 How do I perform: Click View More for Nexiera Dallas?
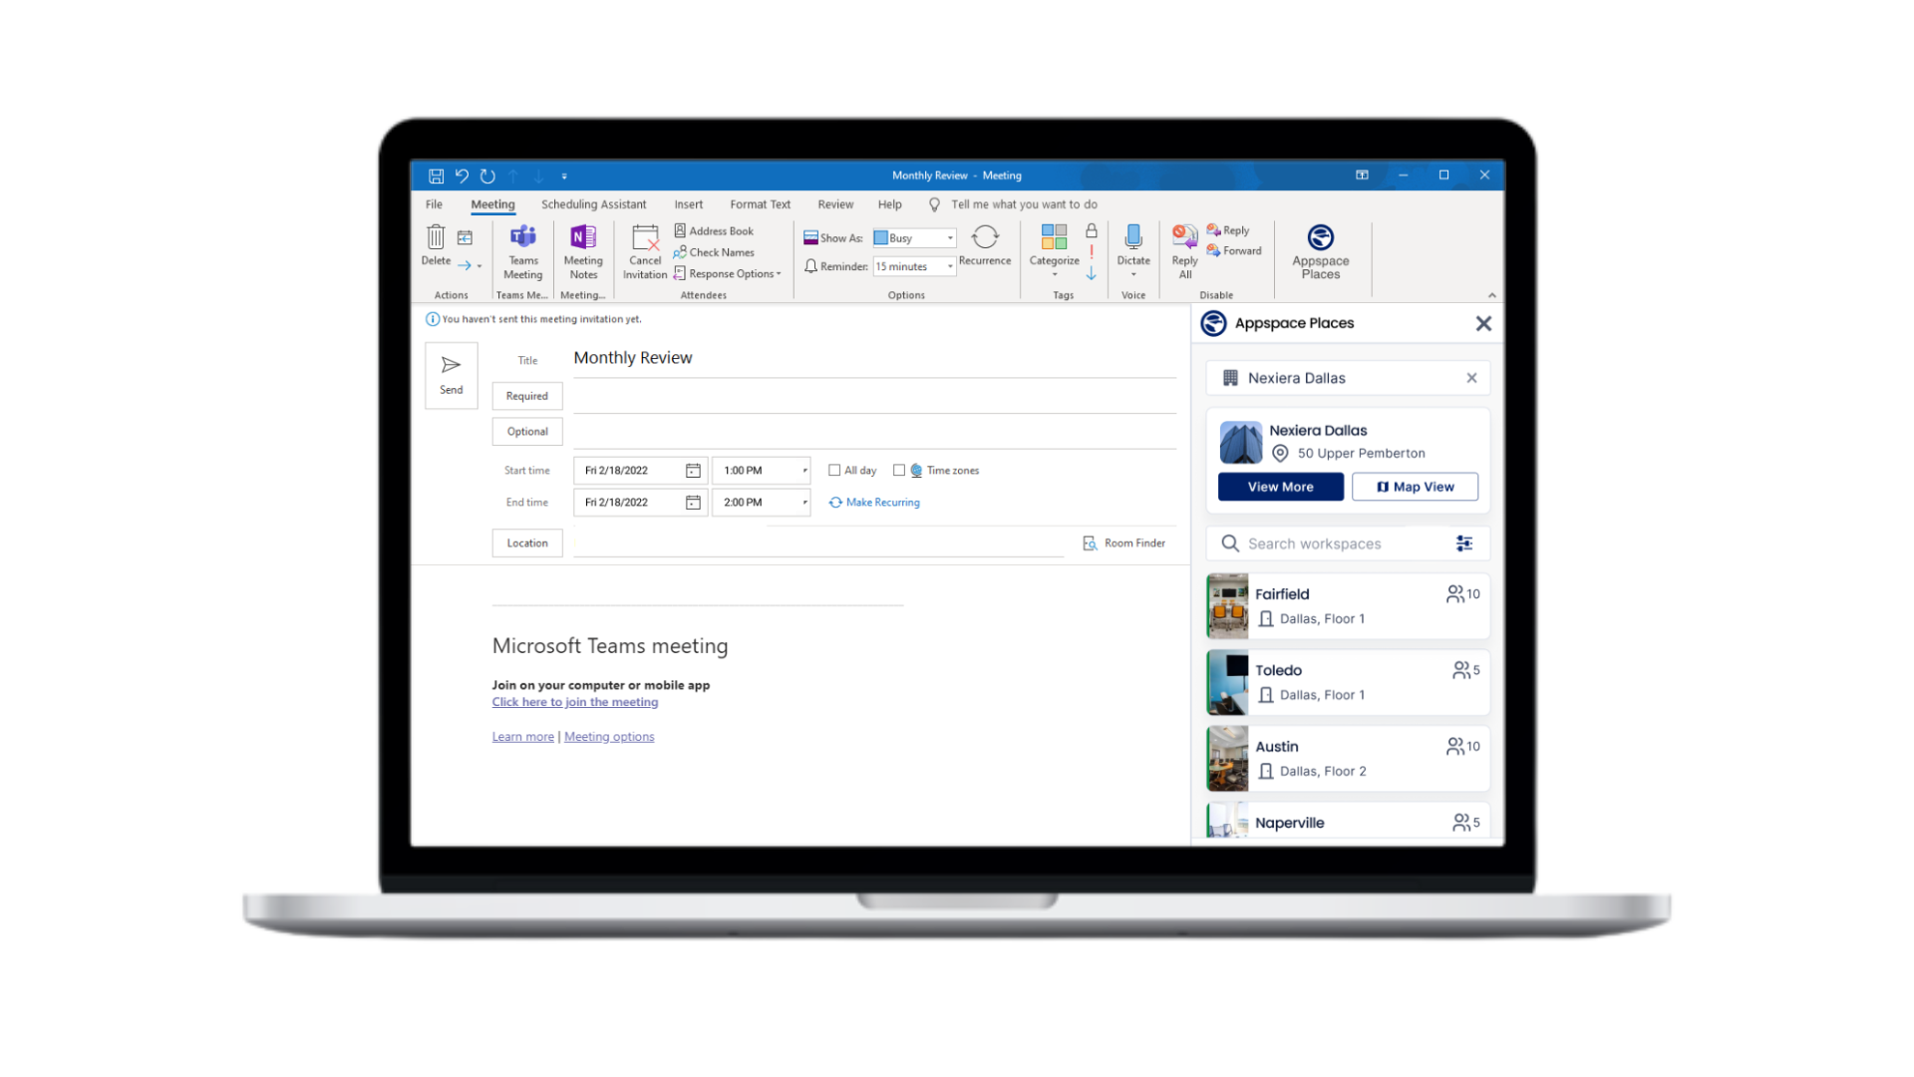(1280, 487)
